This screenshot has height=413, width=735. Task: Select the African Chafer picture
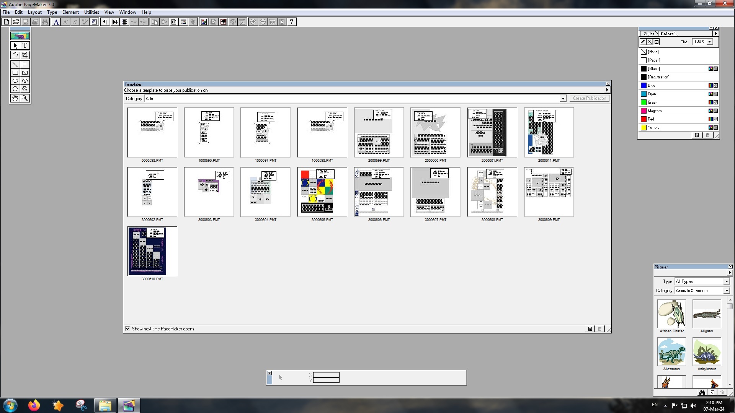click(x=671, y=314)
